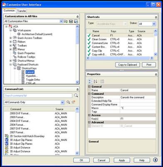Screen dimensions: 163x167
Task: Expand the Quick Access Toolbars node
Action: click(10, 38)
